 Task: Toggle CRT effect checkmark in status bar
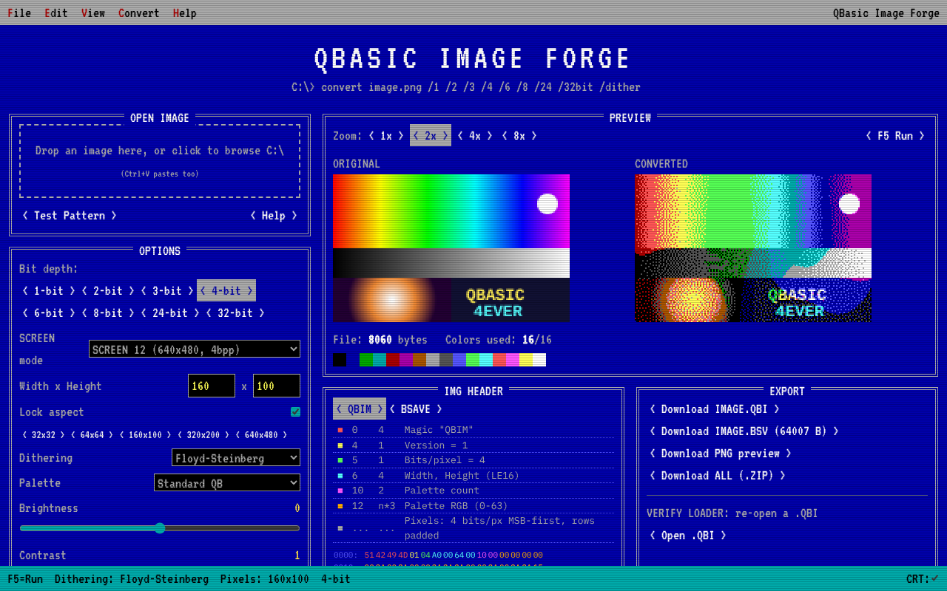tap(934, 578)
